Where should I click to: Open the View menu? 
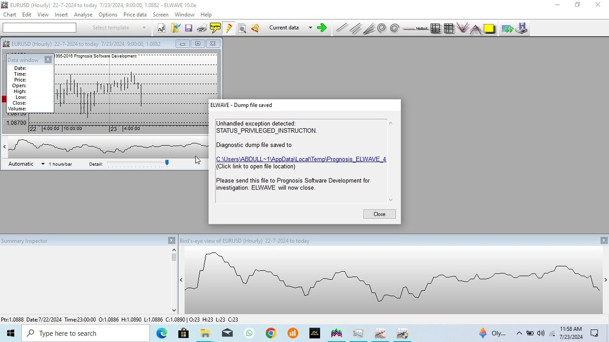(x=43, y=15)
